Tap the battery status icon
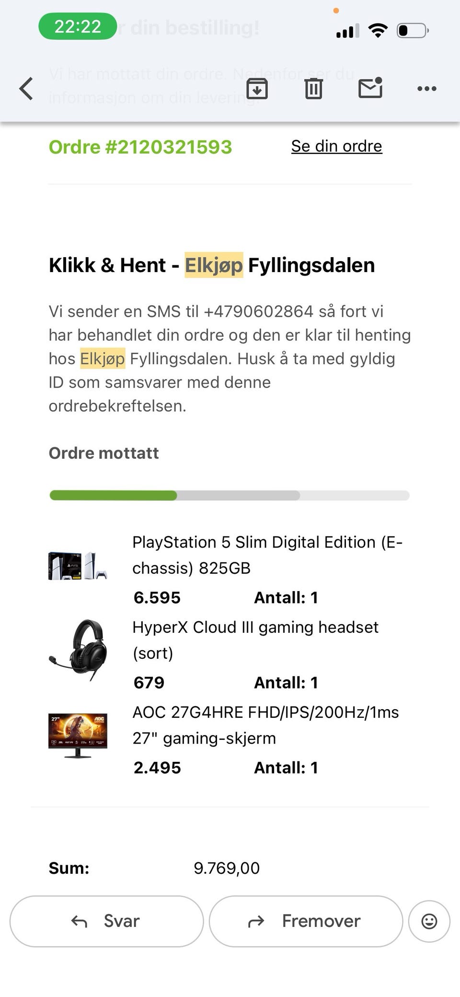The width and height of the screenshot is (460, 997). click(412, 31)
